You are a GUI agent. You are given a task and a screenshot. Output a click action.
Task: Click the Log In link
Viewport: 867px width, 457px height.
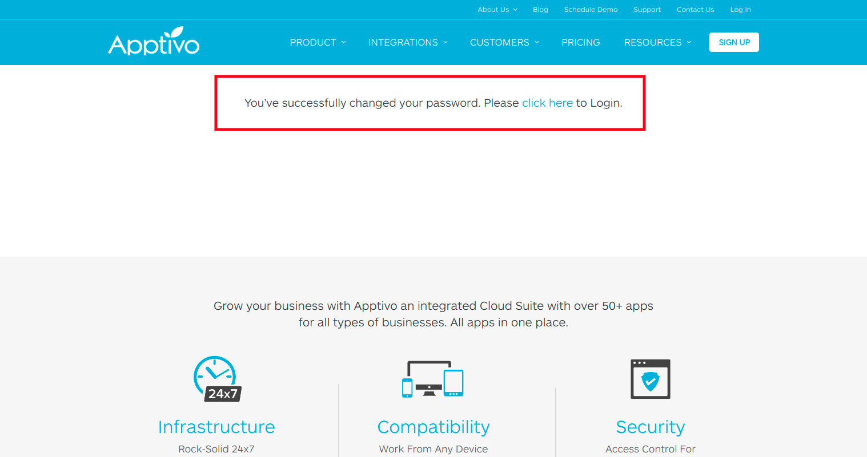click(x=740, y=10)
